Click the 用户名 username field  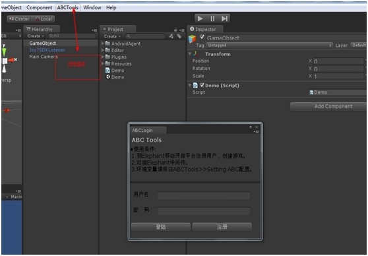tap(204, 195)
